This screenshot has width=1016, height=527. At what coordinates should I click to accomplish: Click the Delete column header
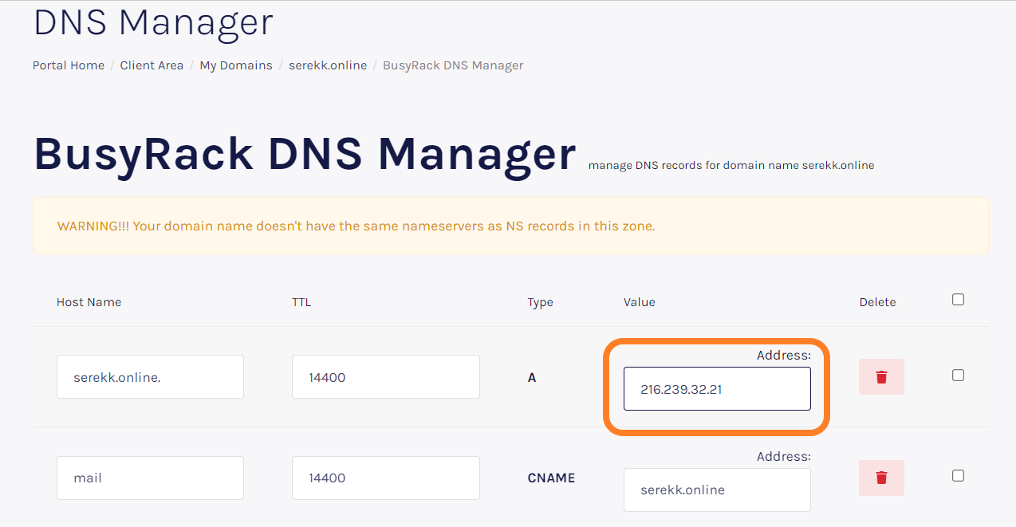tap(877, 302)
